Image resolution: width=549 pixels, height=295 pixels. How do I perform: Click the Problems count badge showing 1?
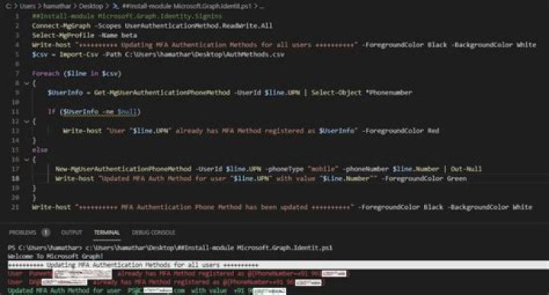click(x=46, y=232)
